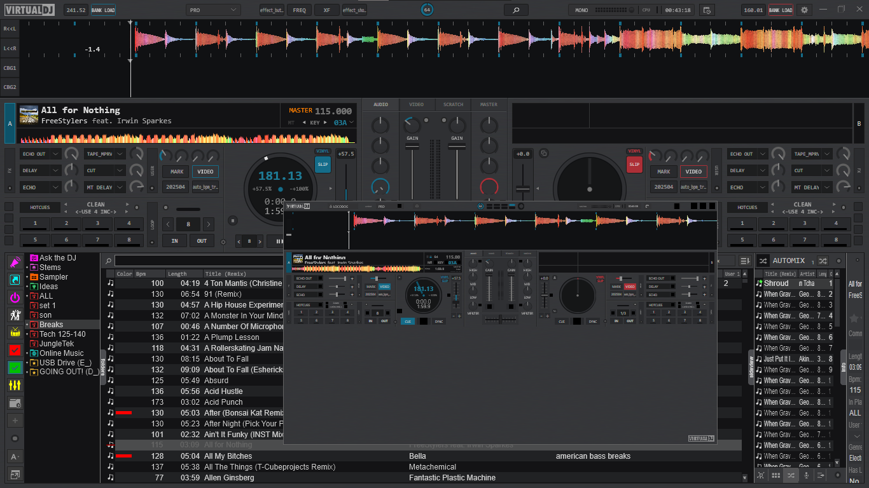869x488 pixels.
Task: Expand the Online Music tree node
Action: 27,353
